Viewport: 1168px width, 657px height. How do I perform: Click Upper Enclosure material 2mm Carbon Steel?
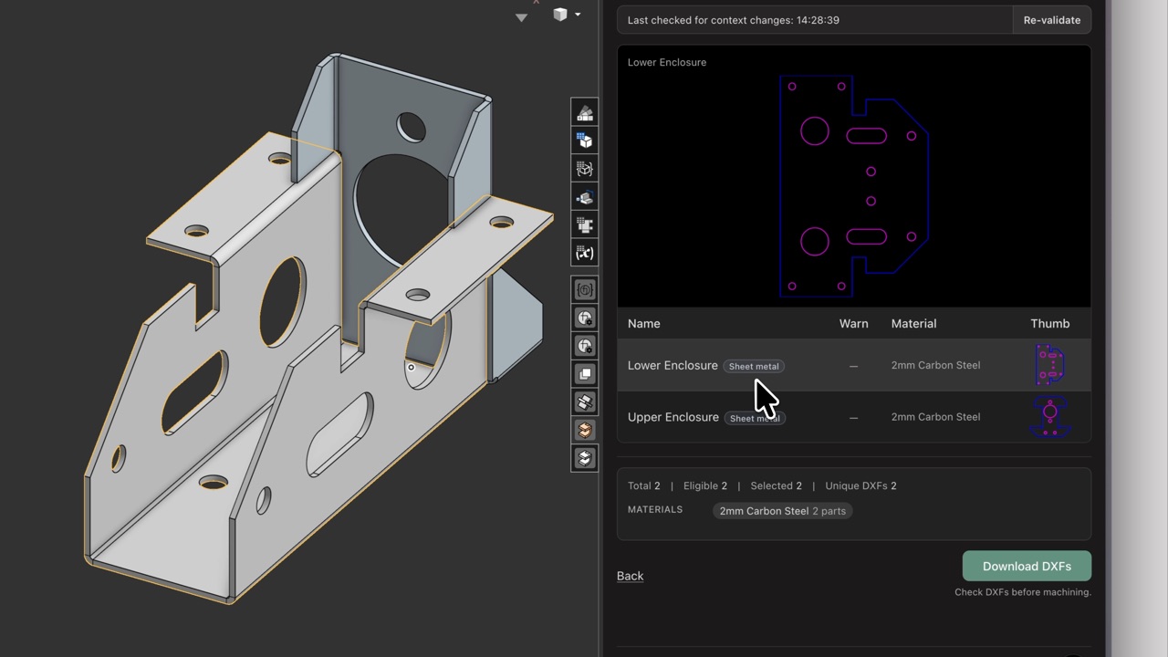pyautogui.click(x=935, y=417)
